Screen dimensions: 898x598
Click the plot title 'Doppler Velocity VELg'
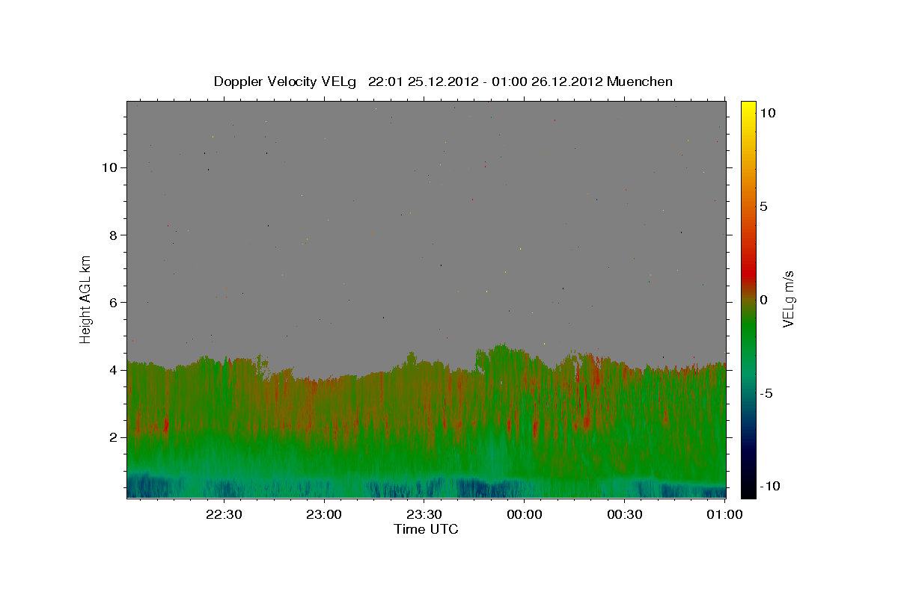(287, 81)
